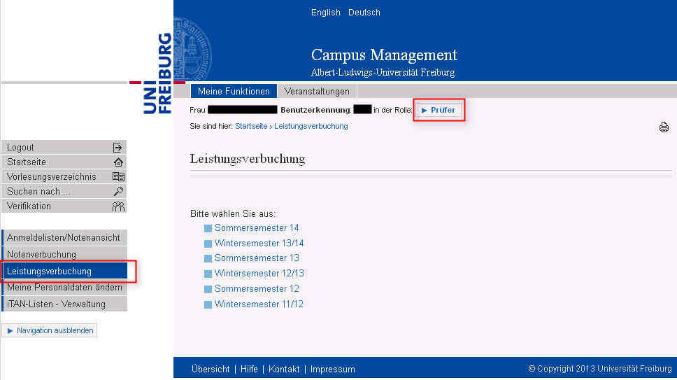Click the square bullet beside Sommersemester 13

pos(208,258)
